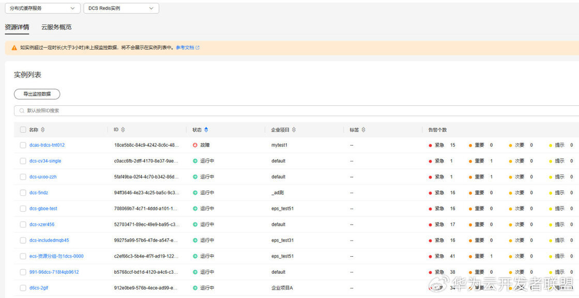Open instance dcs-5ndz
The image size is (579, 298).
click(x=39, y=193)
